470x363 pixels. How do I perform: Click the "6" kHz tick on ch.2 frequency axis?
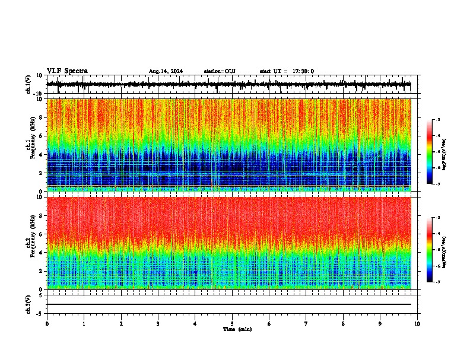click(x=41, y=234)
